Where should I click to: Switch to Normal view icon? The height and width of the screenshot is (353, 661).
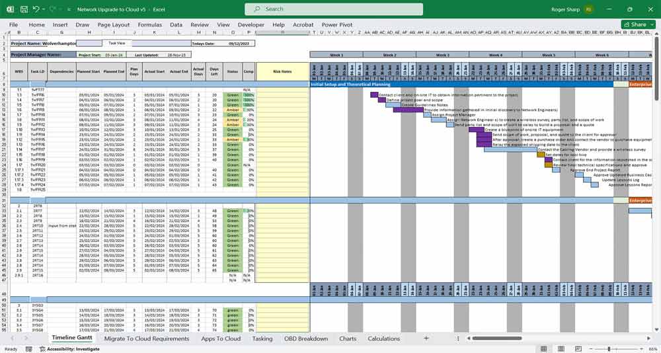pyautogui.click(x=544, y=349)
